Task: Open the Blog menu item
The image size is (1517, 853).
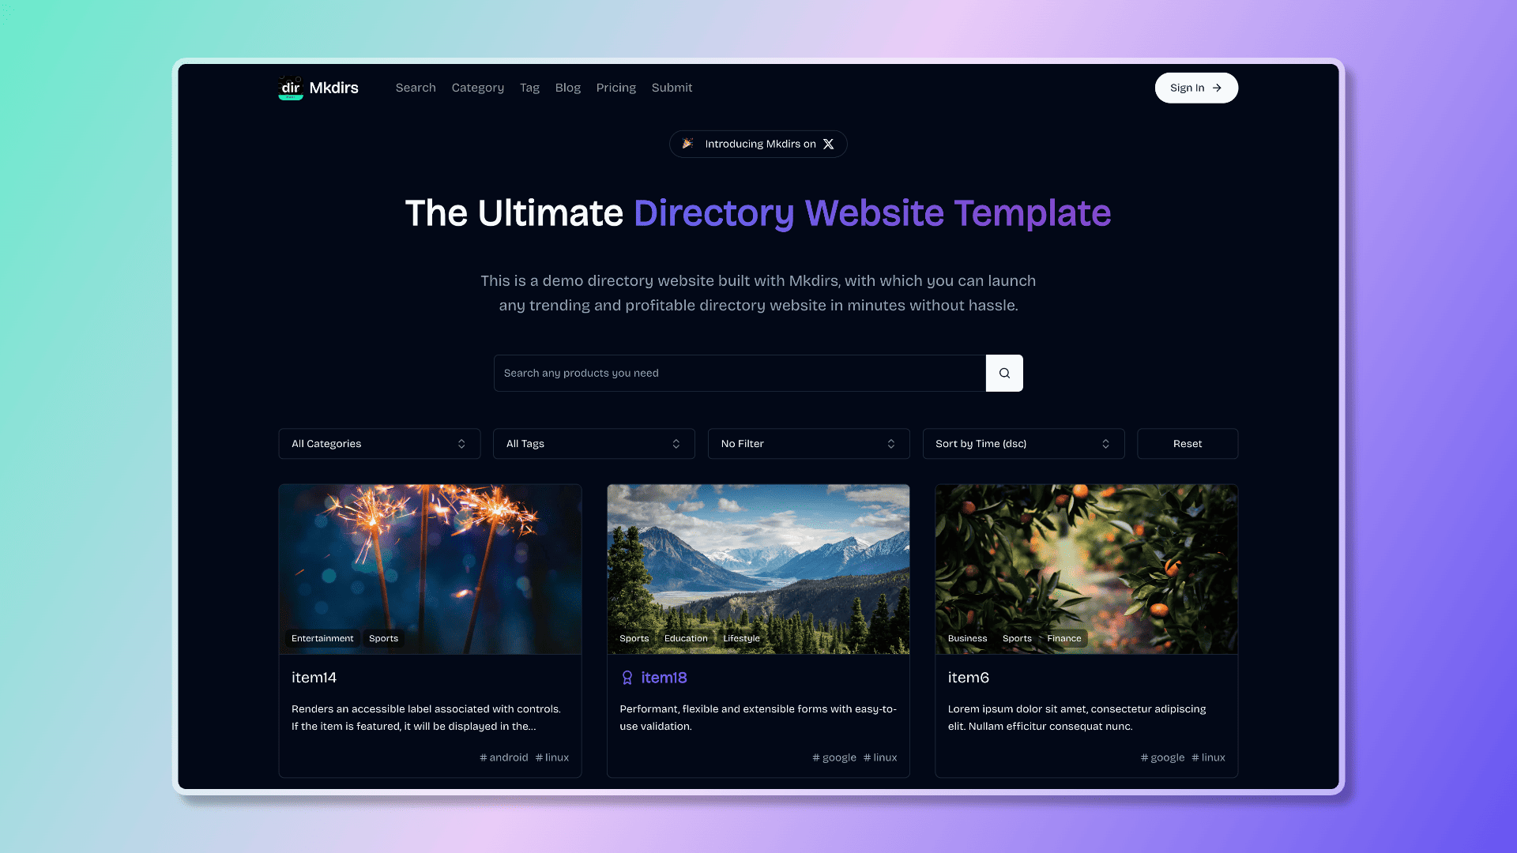Action: point(568,88)
